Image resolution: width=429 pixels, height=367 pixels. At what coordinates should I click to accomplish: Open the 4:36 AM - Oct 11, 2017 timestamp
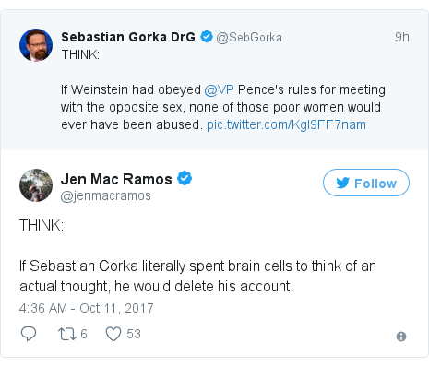pos(87,308)
